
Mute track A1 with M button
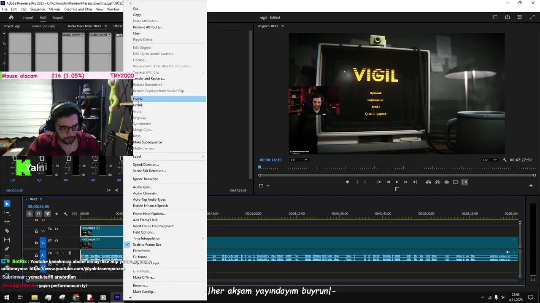(57, 253)
